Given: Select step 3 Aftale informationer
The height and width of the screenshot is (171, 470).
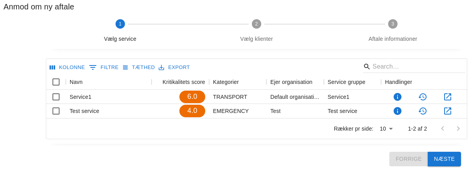Looking at the screenshot, I should 393,24.
